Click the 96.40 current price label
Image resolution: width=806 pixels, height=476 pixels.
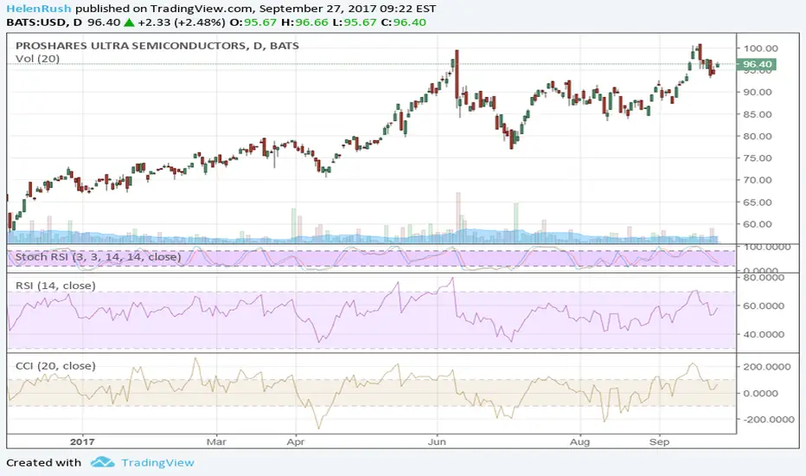point(757,64)
